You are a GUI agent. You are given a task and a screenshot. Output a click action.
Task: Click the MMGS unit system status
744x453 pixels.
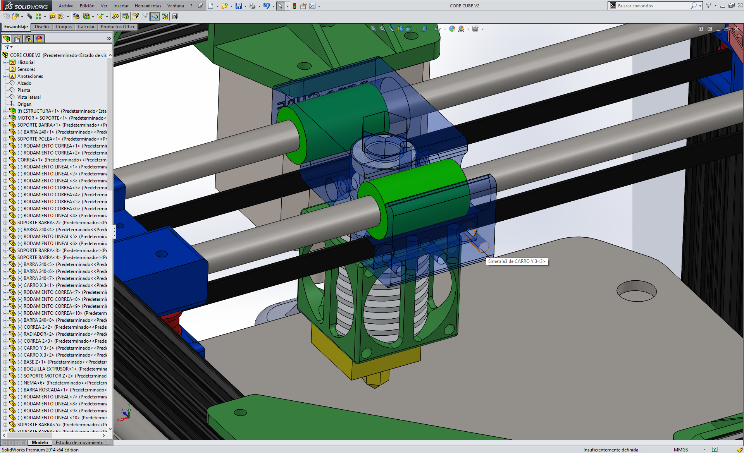(681, 450)
